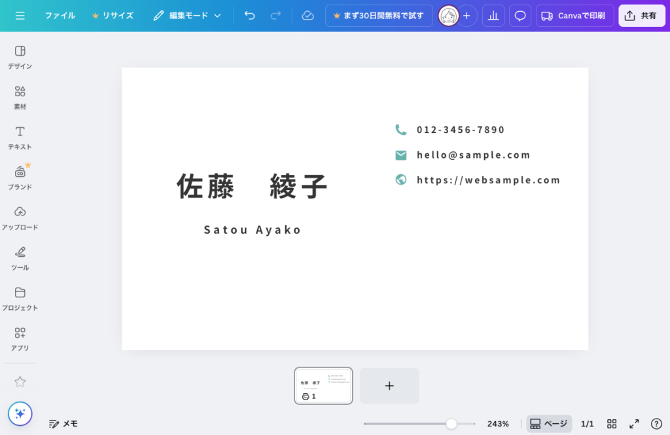
Task: Click the undo arrow icon
Action: pyautogui.click(x=249, y=16)
